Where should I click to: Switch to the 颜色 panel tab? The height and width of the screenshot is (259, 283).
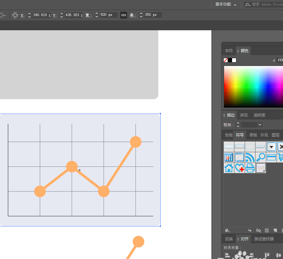243,51
